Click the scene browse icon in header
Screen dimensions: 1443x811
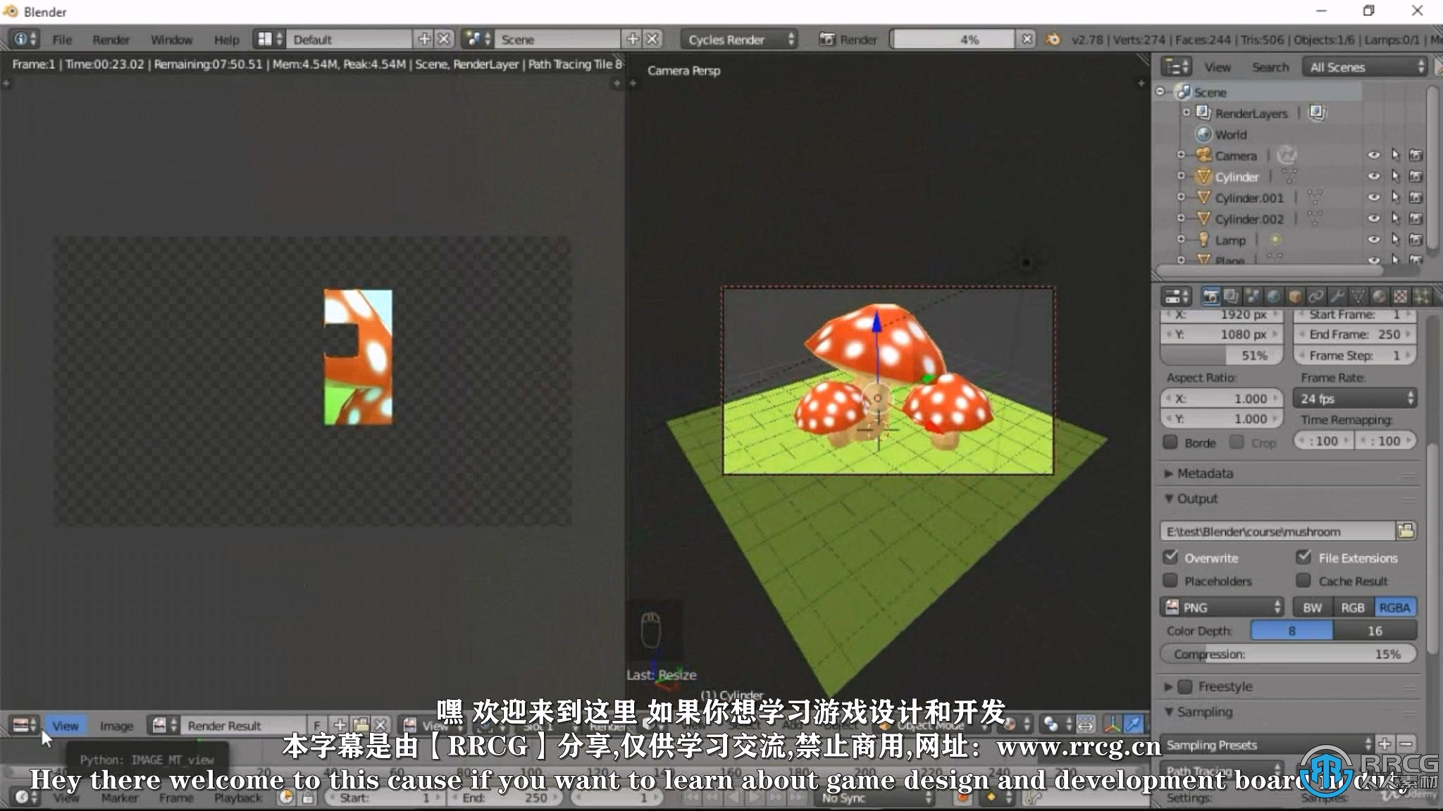478,39
